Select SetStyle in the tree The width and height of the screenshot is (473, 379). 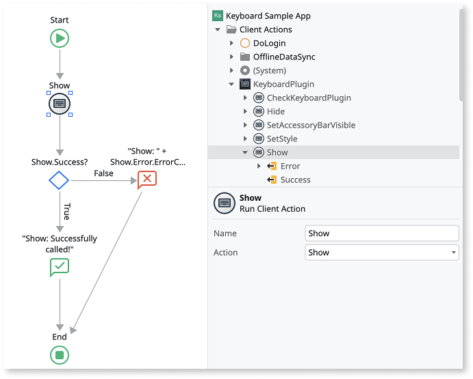[x=282, y=139]
